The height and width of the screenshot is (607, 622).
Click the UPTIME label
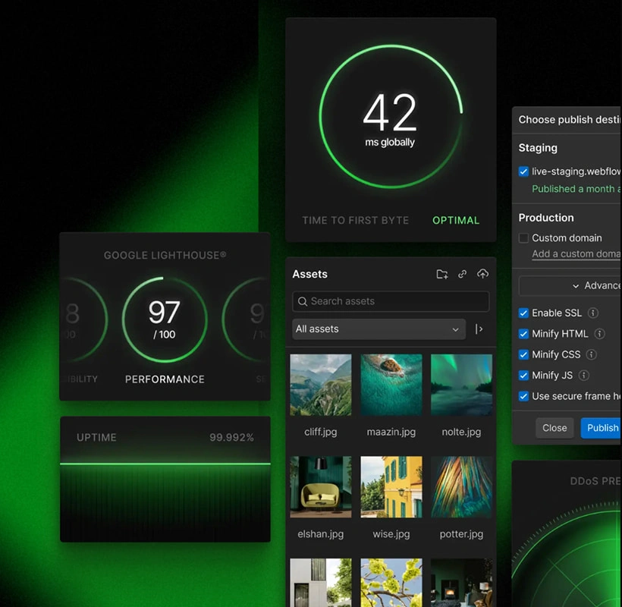point(96,438)
